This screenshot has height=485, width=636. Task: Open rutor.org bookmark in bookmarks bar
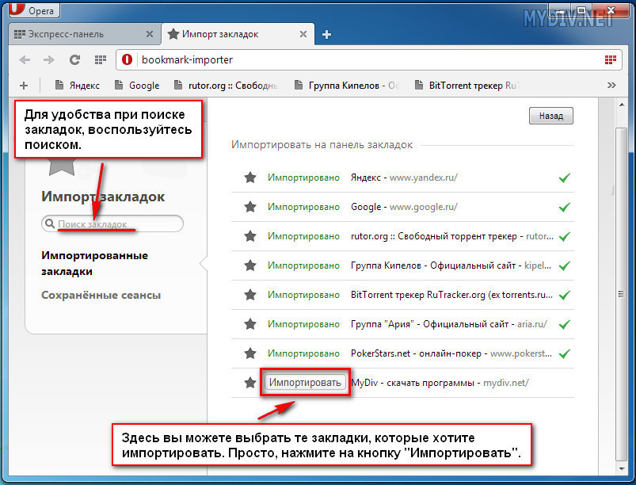(x=226, y=86)
